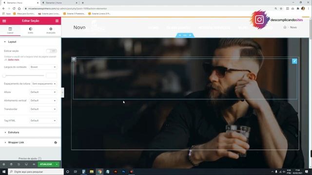Preview changes with the eye icon
Image resolution: width=312 pixels, height=175 pixels.
pos(34,164)
